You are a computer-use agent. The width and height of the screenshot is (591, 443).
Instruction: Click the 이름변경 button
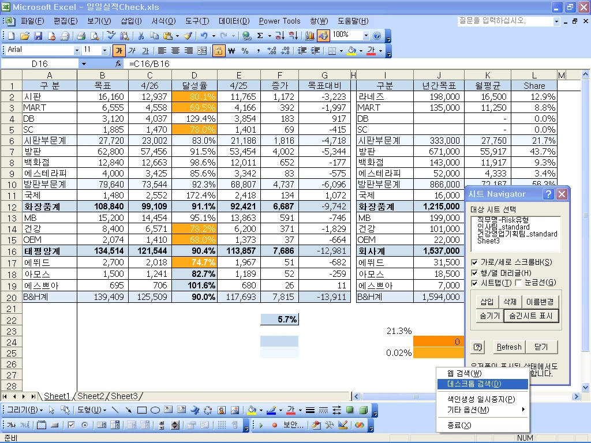pos(540,302)
